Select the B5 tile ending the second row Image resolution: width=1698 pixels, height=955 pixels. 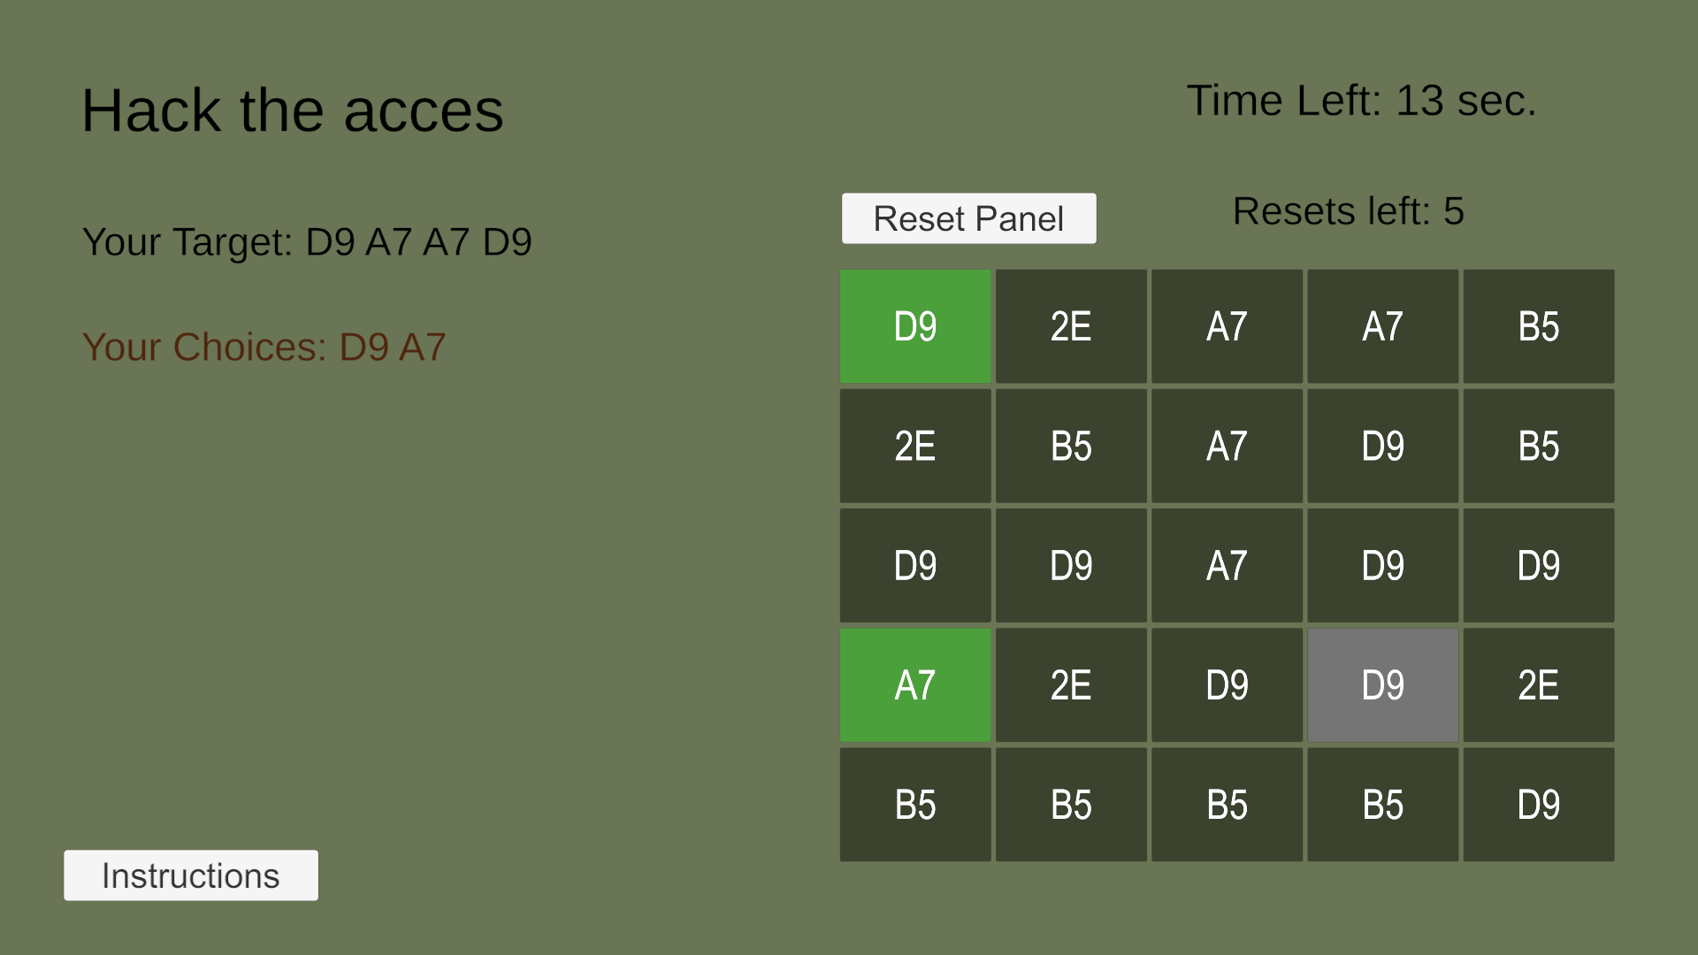(1539, 446)
